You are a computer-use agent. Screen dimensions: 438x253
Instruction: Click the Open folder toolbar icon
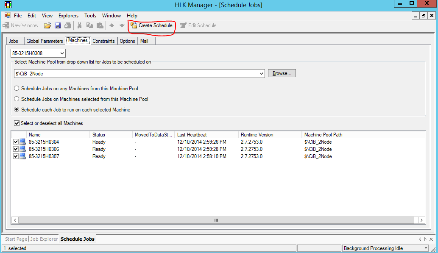tap(47, 25)
